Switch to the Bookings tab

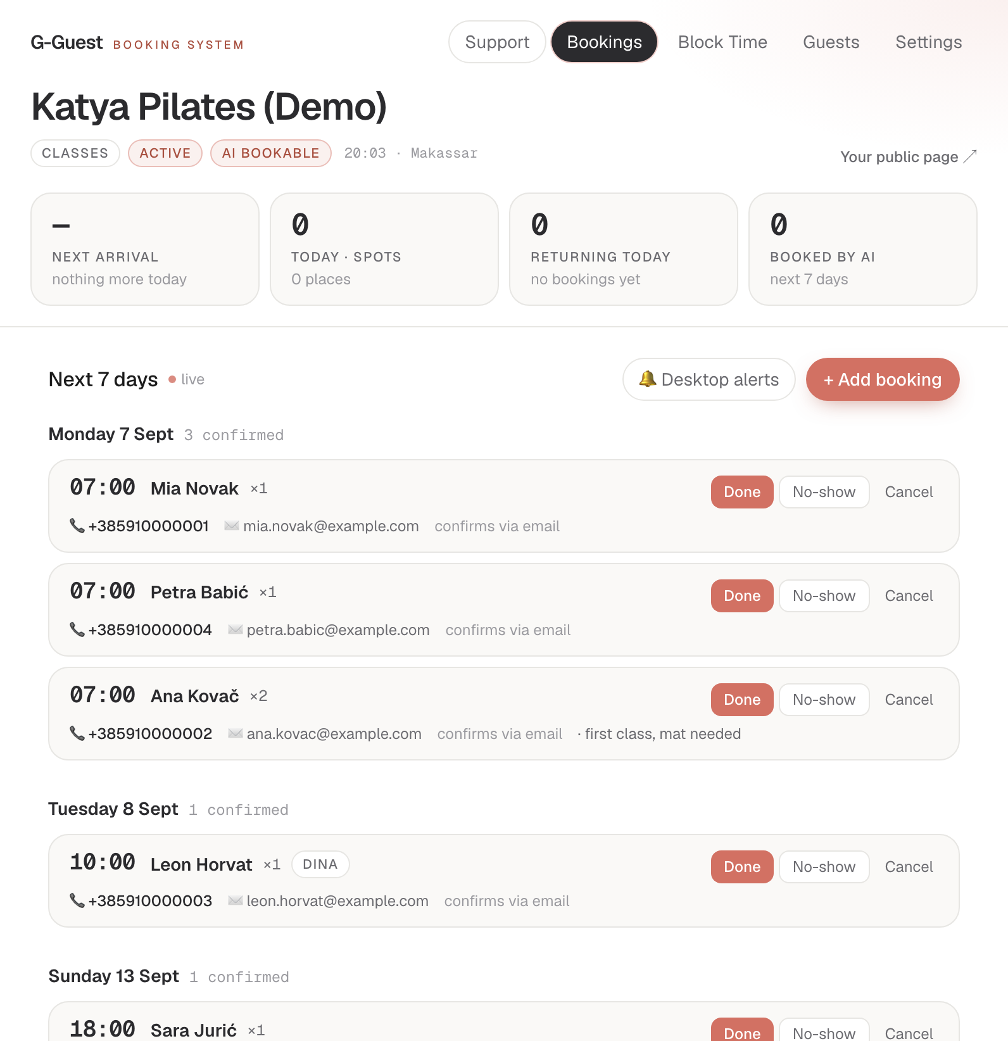click(x=604, y=42)
